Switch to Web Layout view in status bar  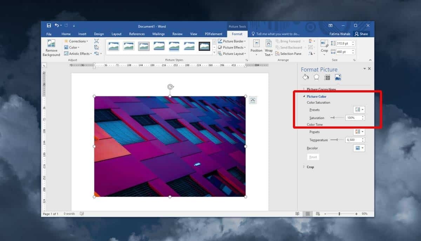[318, 214]
